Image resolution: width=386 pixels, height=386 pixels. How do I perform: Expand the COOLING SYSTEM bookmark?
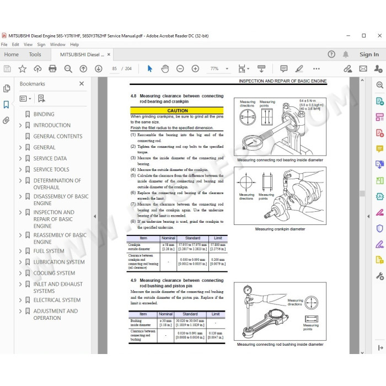pos(20,274)
